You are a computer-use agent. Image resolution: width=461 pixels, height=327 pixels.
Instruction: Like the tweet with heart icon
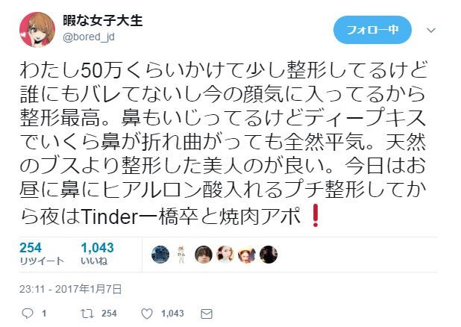(147, 314)
